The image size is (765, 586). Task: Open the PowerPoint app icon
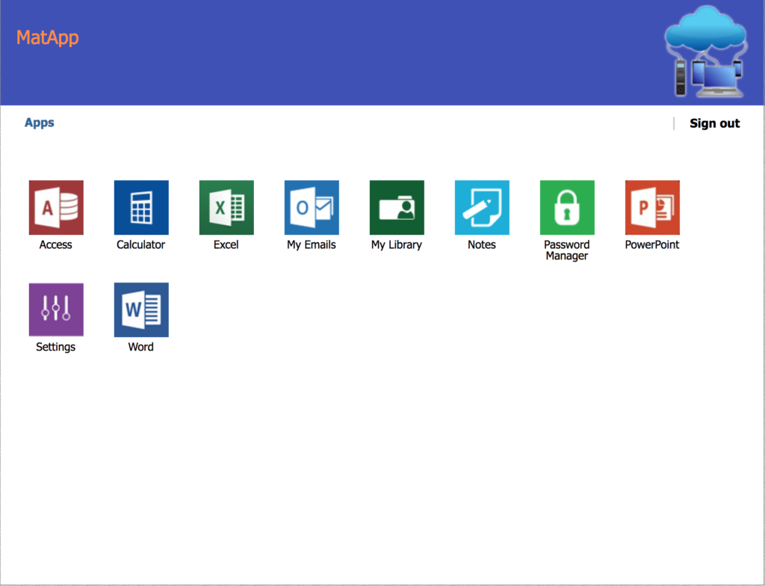[652, 208]
